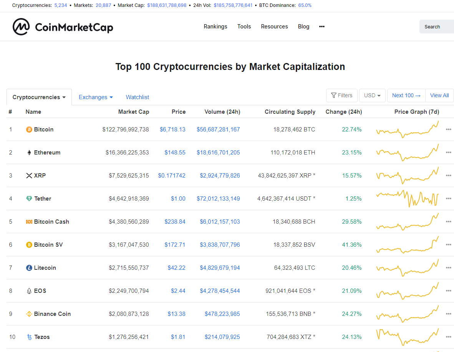Open the Bitcoin SV 7d price graph
This screenshot has width=454, height=352.
[x=408, y=245]
